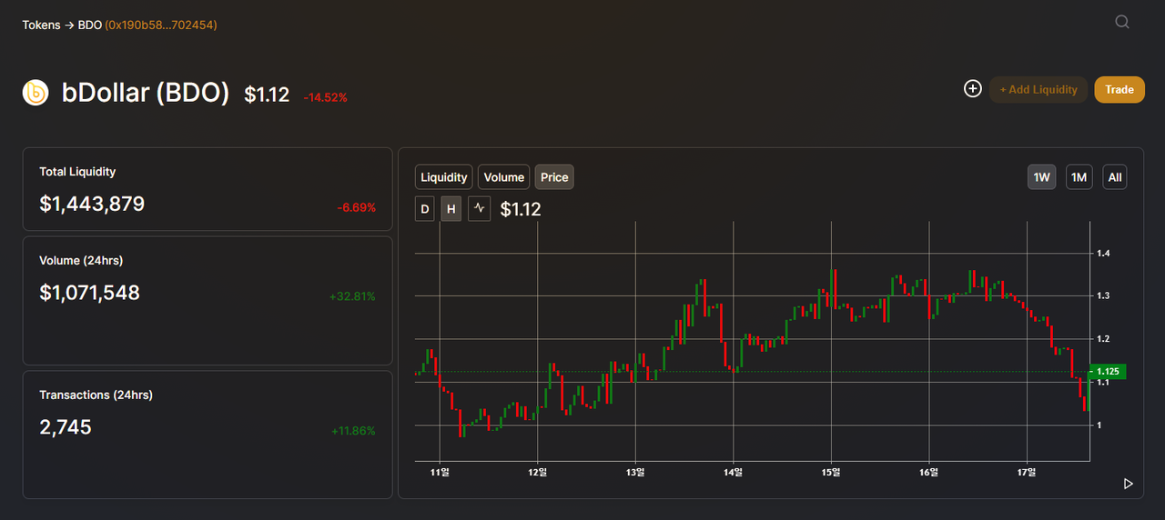The image size is (1165, 520).
Task: Click the 15일 date axis label
Action: click(831, 472)
